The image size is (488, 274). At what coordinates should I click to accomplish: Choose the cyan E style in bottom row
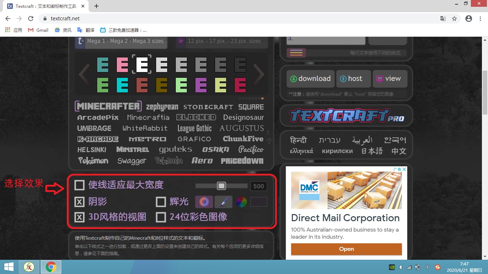(122, 85)
